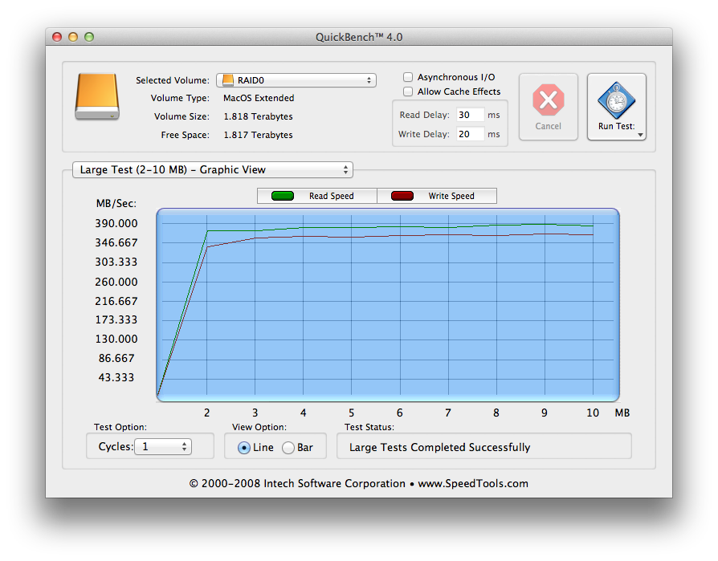Click the 346.667 axis label
The image size is (718, 561).
(x=116, y=242)
